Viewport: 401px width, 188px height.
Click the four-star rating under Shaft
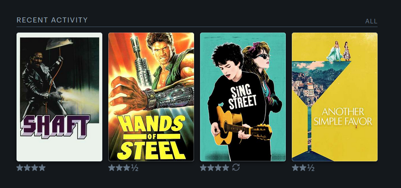[31, 168]
